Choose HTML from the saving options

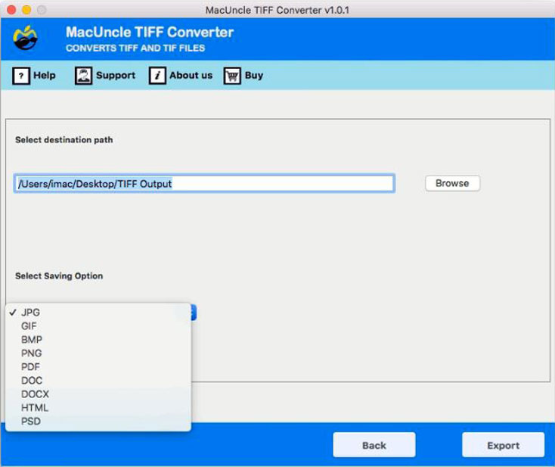click(x=98, y=408)
